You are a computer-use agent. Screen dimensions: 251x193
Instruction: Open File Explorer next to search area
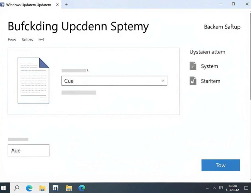tap(42, 188)
